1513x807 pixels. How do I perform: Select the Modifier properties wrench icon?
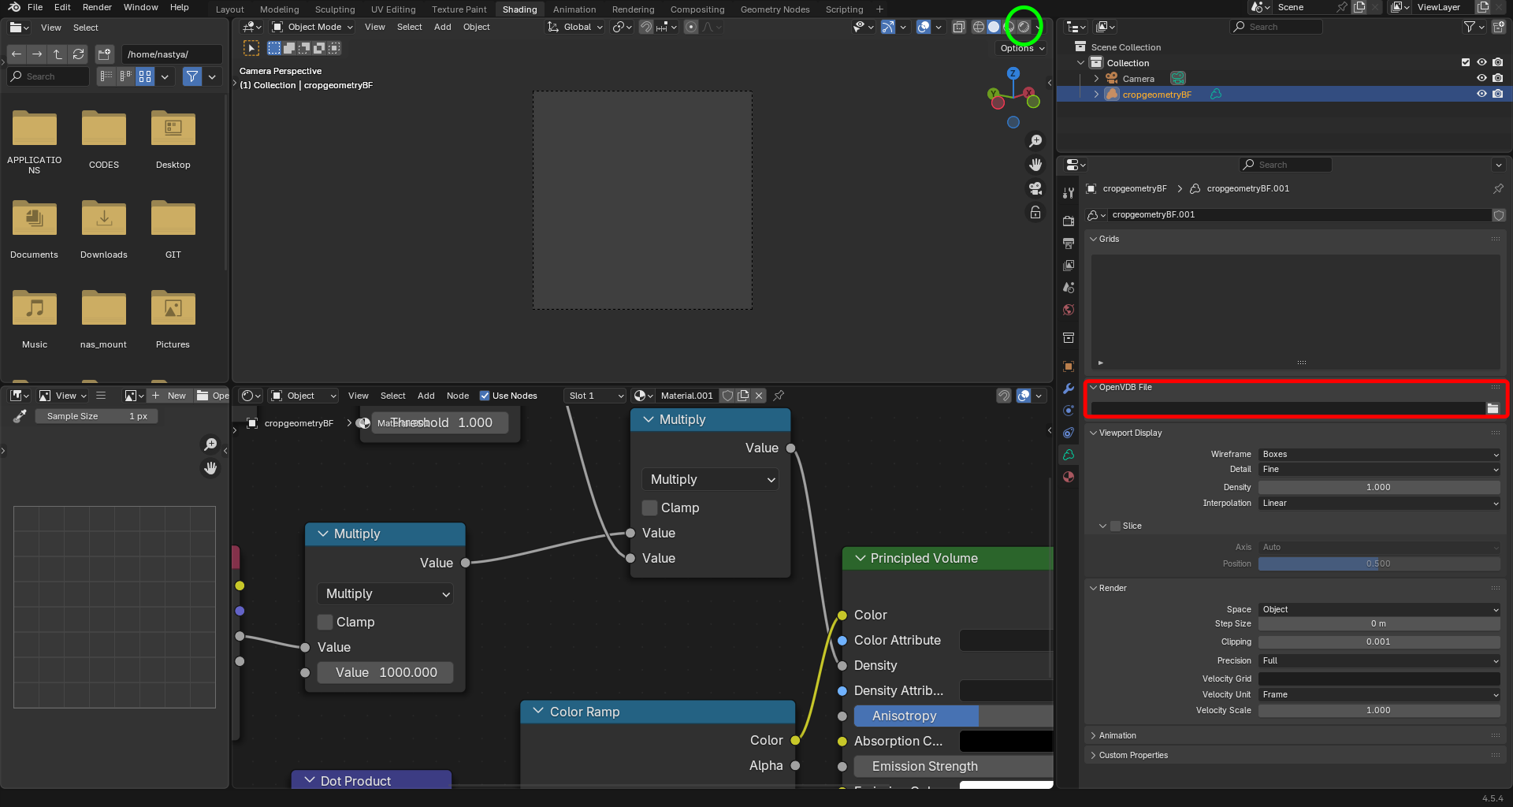tap(1068, 389)
